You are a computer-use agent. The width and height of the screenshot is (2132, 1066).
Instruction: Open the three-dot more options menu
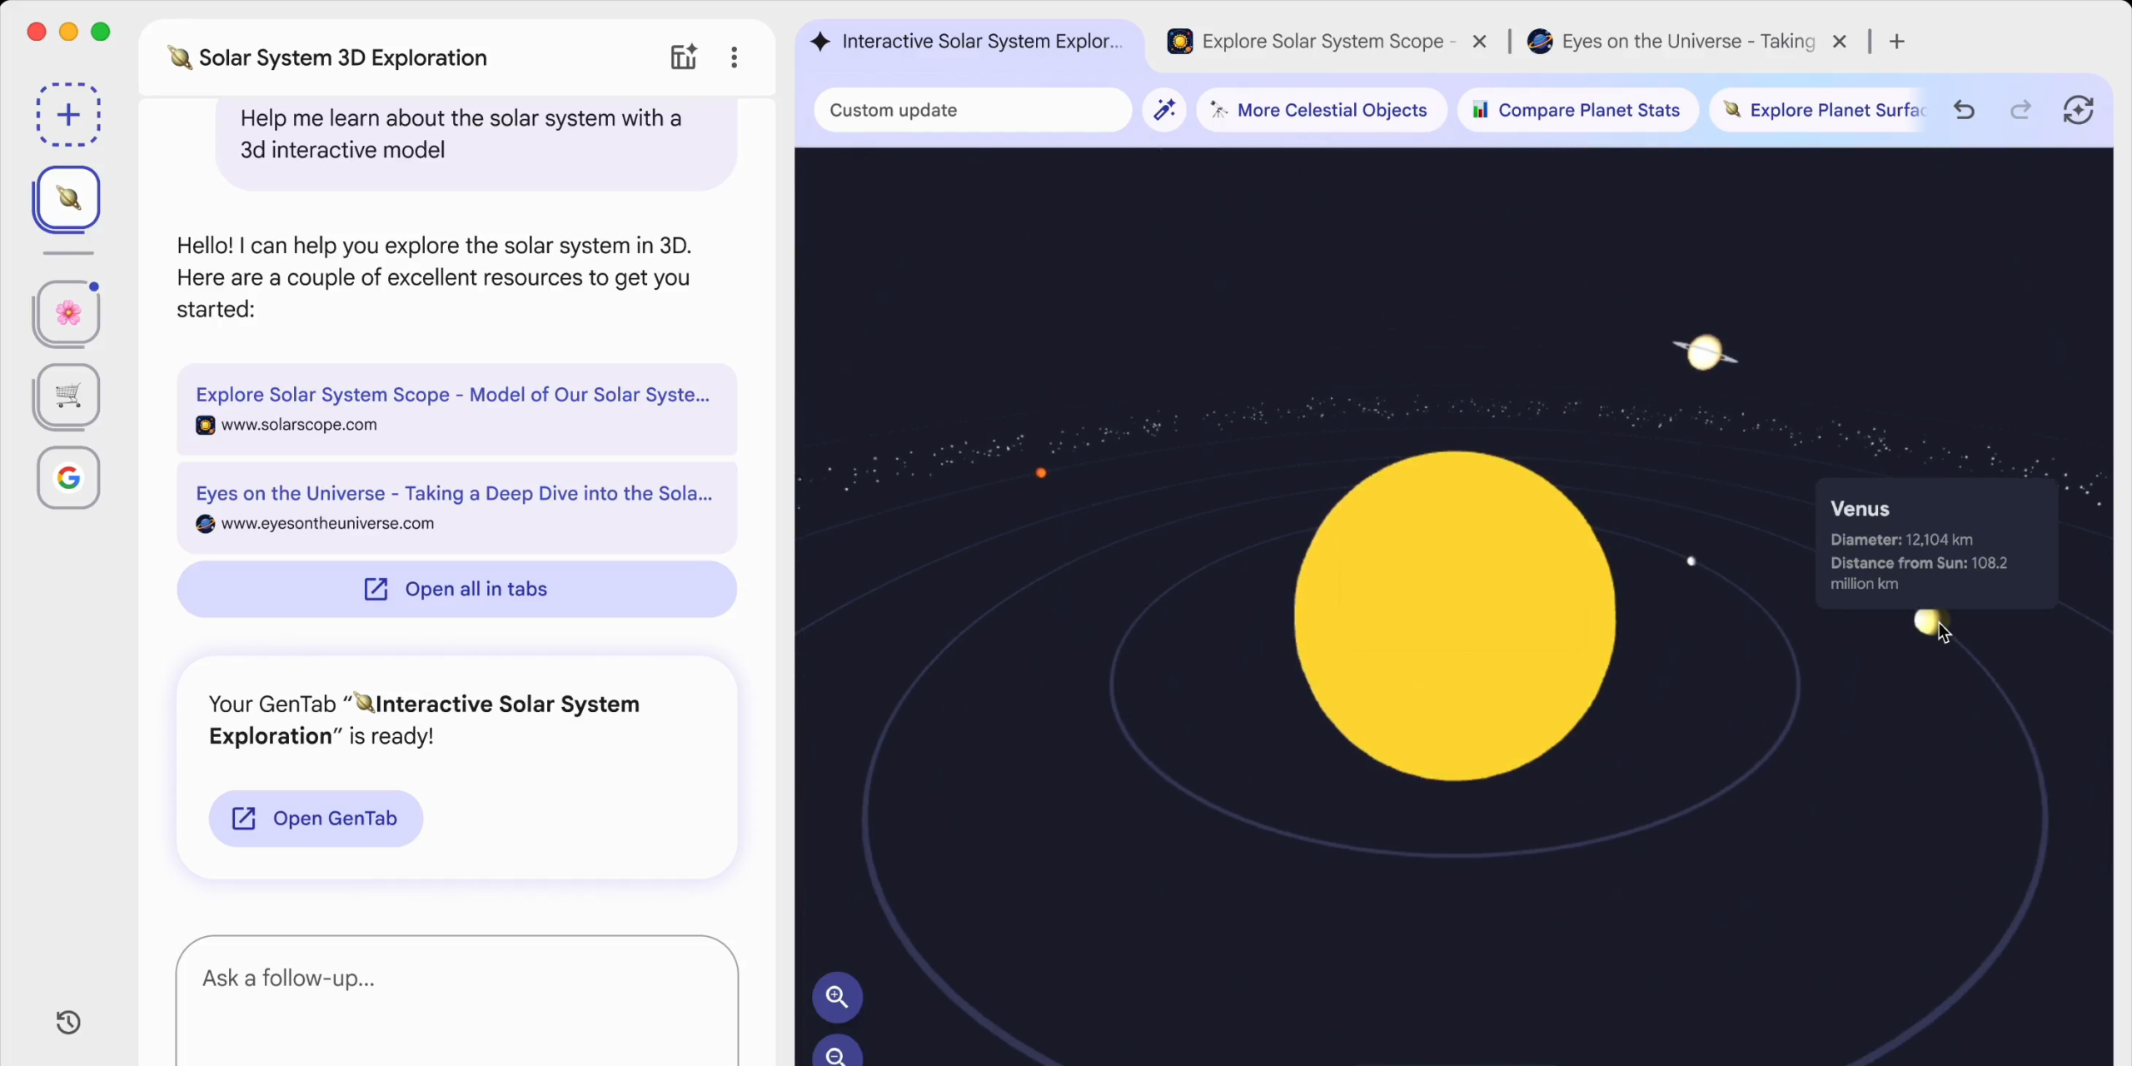pyautogui.click(x=734, y=57)
